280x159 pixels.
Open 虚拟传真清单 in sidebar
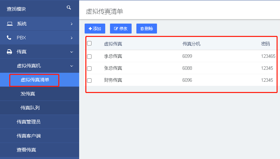pos(39,80)
